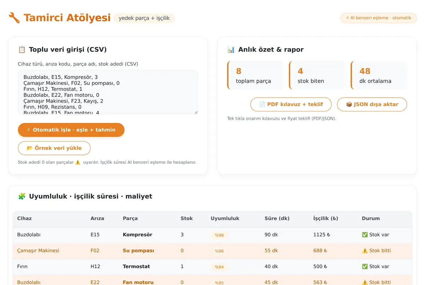Generate PDF kılavuz + teklif
Screen dimensions: 425x285
tap(291, 104)
